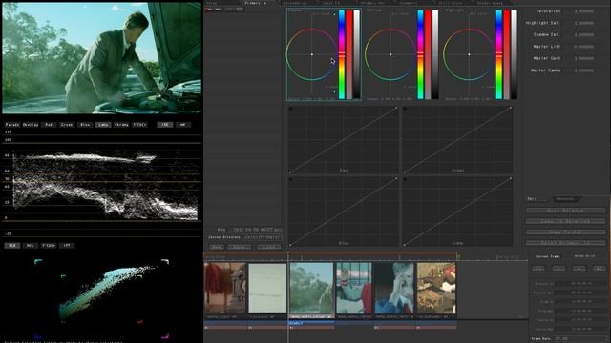Select Y CbCr vectorscope mode
The image size is (611, 343).
click(49, 246)
